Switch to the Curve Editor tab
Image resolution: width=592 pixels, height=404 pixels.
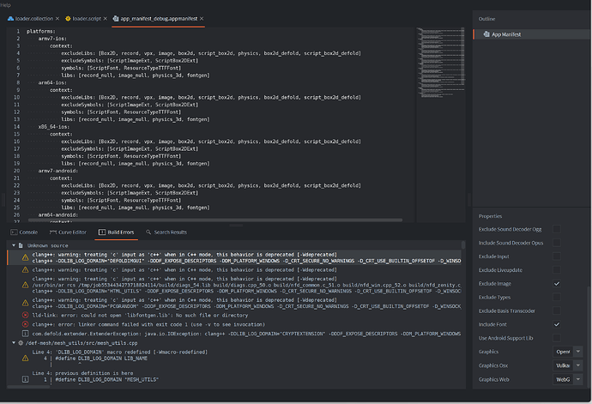68,232
